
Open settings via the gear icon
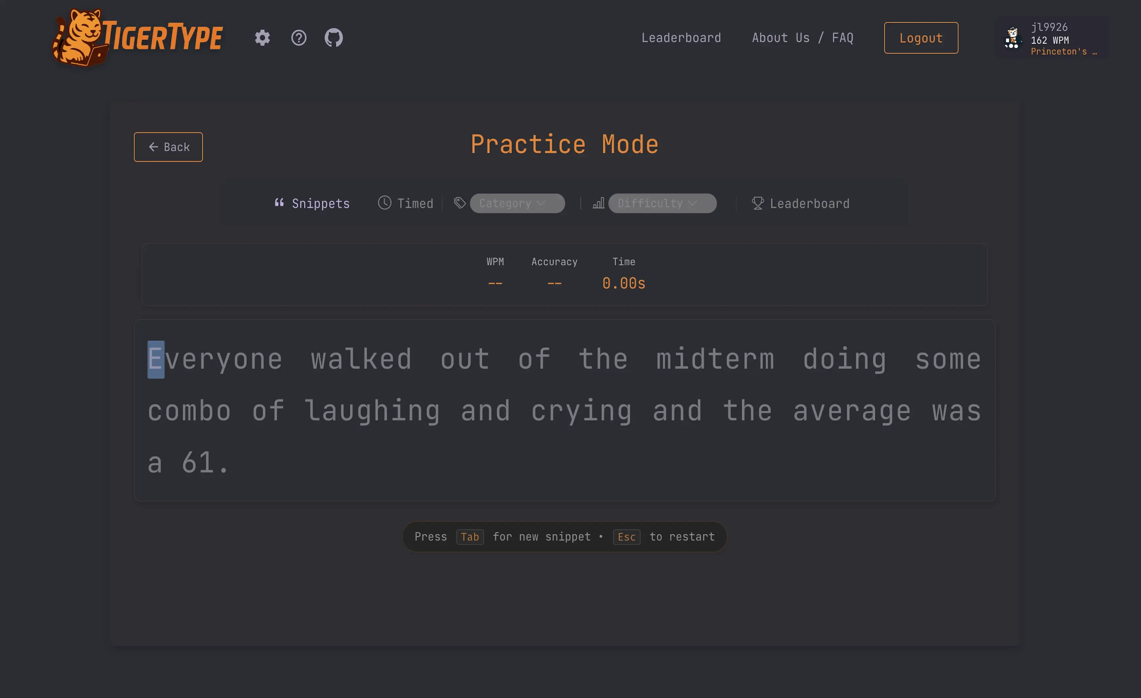[262, 38]
